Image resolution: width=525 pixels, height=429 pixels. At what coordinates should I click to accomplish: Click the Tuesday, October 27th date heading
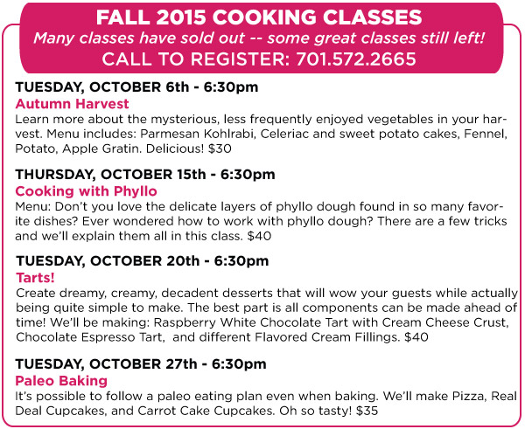141,364
